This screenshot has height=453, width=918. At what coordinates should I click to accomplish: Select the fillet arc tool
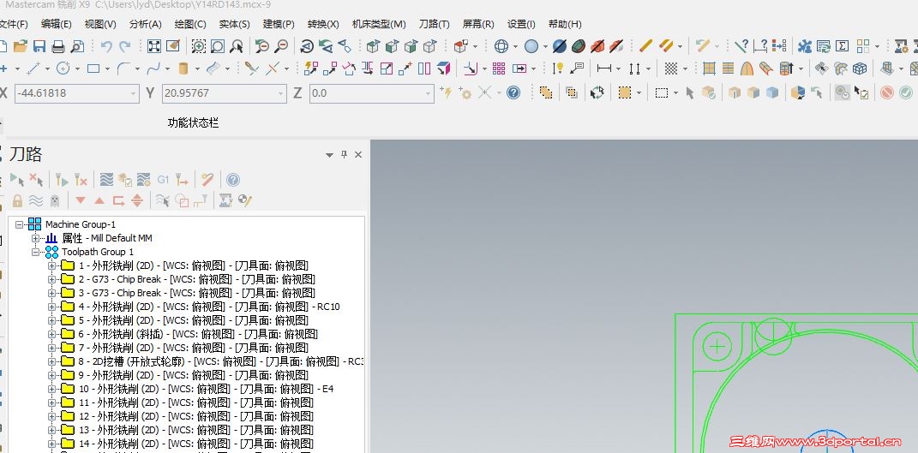[123, 69]
